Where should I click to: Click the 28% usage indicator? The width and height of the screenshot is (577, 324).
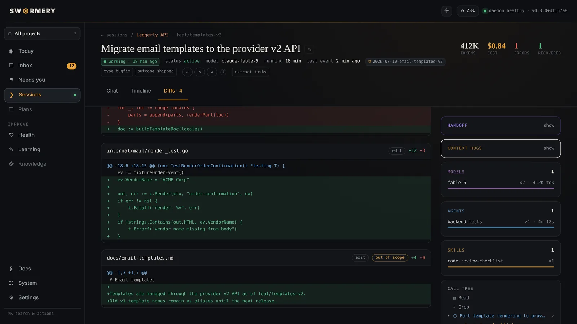click(468, 11)
